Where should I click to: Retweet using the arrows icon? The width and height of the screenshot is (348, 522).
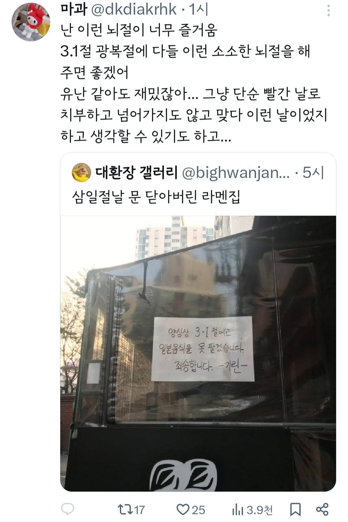pyautogui.click(x=123, y=509)
